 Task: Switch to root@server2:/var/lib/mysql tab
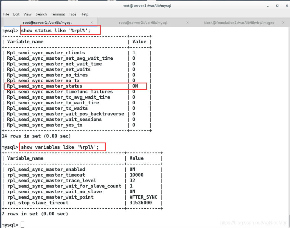pos(143,23)
